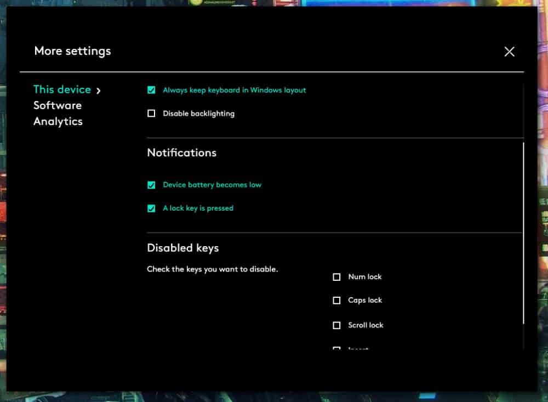
Task: Select the This device section
Action: [x=62, y=89]
